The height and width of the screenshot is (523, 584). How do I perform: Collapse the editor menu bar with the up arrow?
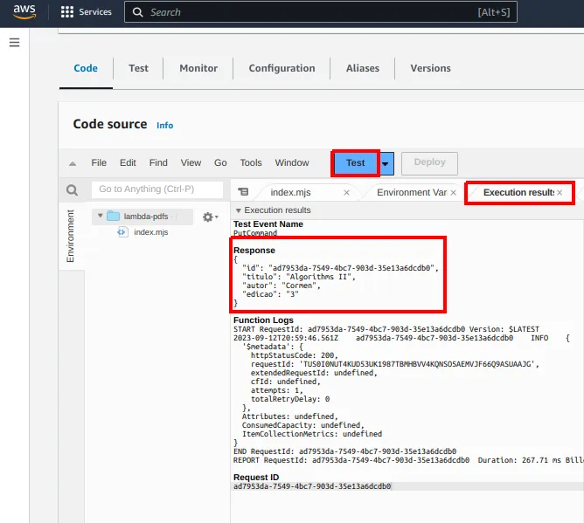pyautogui.click(x=73, y=163)
